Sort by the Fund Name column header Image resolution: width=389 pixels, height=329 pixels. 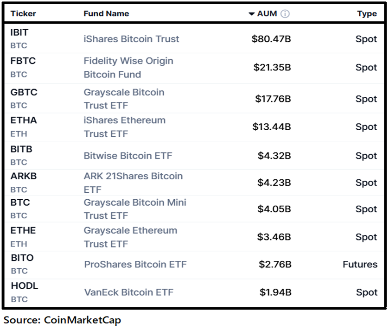coord(106,13)
